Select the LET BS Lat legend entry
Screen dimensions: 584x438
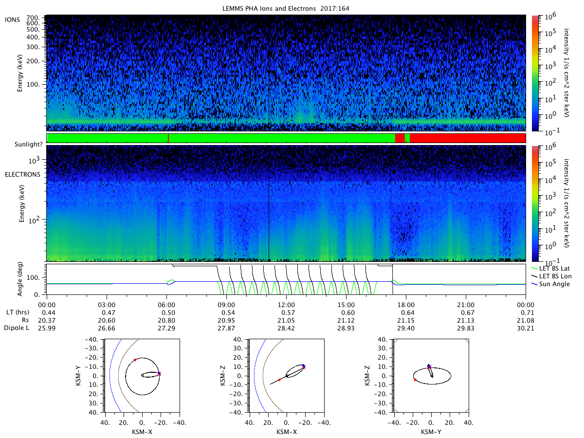553,268
